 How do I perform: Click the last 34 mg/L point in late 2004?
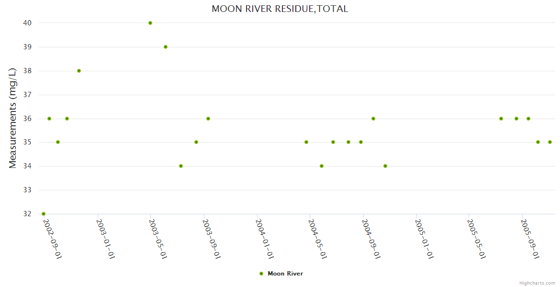point(385,166)
